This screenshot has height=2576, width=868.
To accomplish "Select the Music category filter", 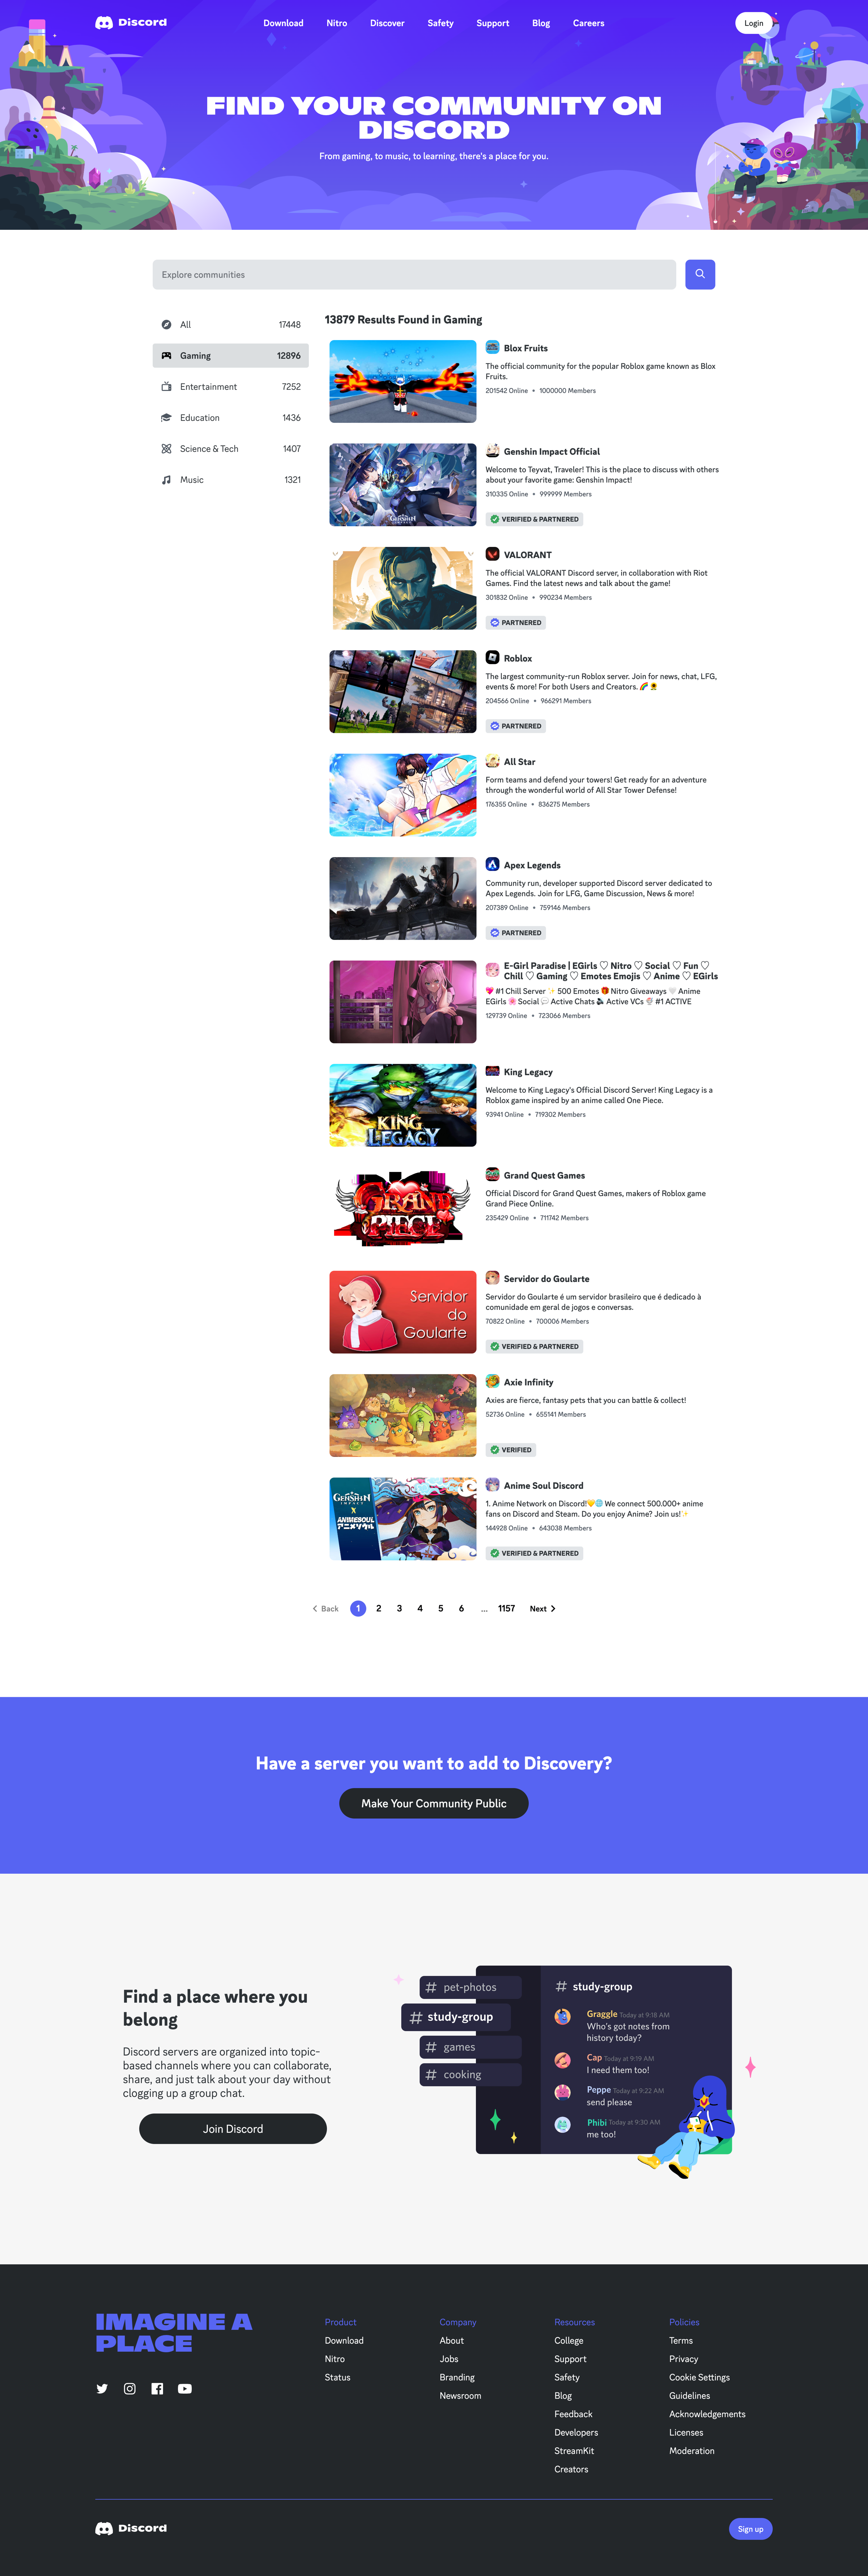I will point(231,480).
